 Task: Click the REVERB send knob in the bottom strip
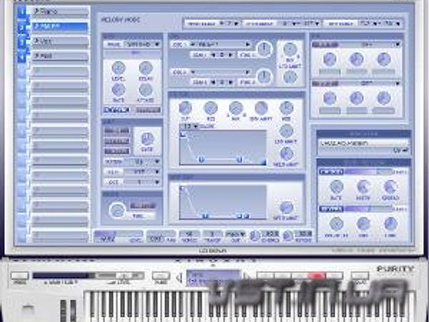pyautogui.click(x=288, y=236)
